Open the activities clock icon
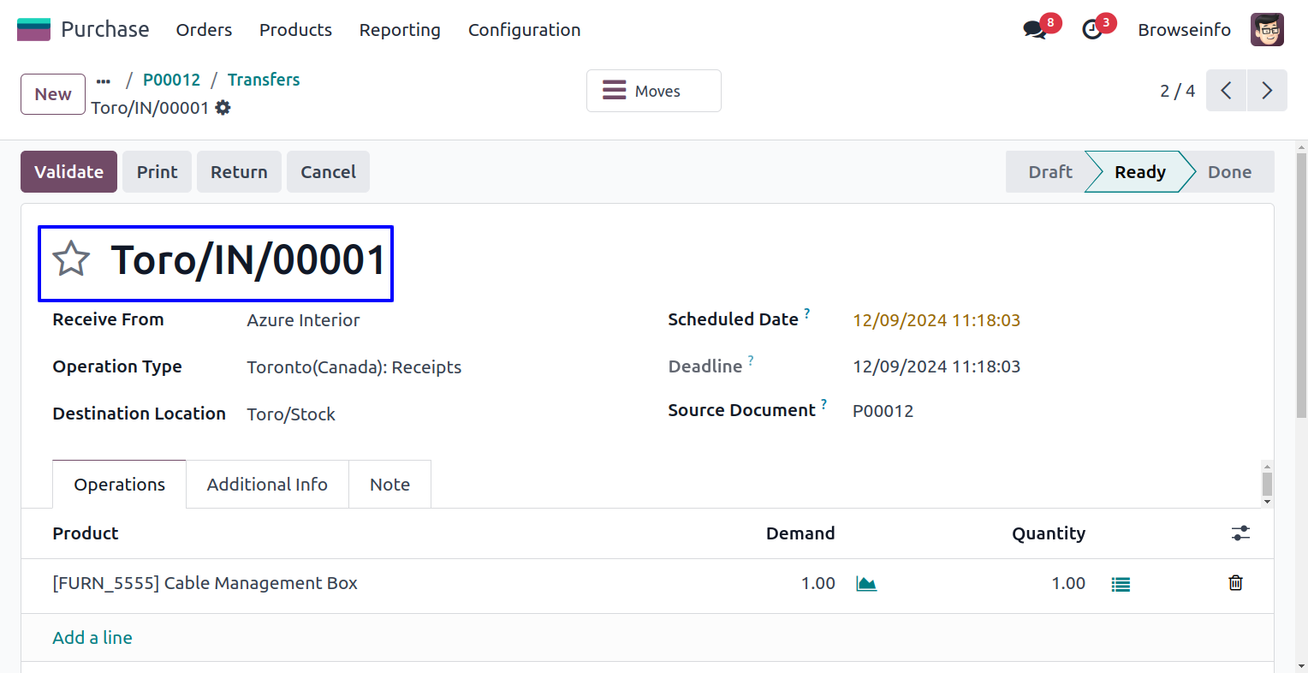The height and width of the screenshot is (673, 1308). coord(1092,30)
